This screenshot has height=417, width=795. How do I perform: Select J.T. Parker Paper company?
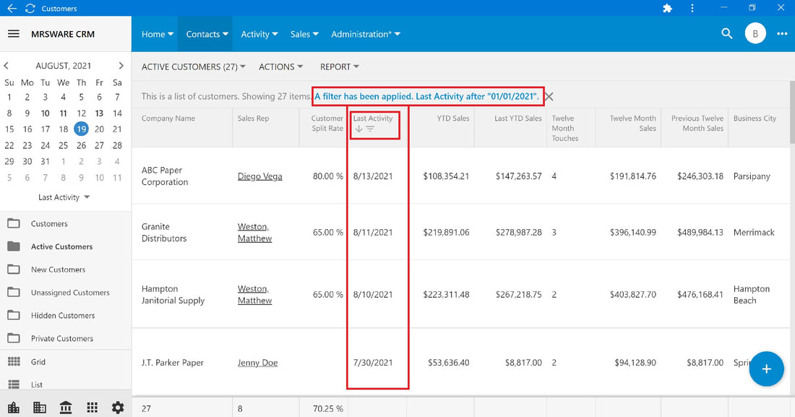(173, 363)
